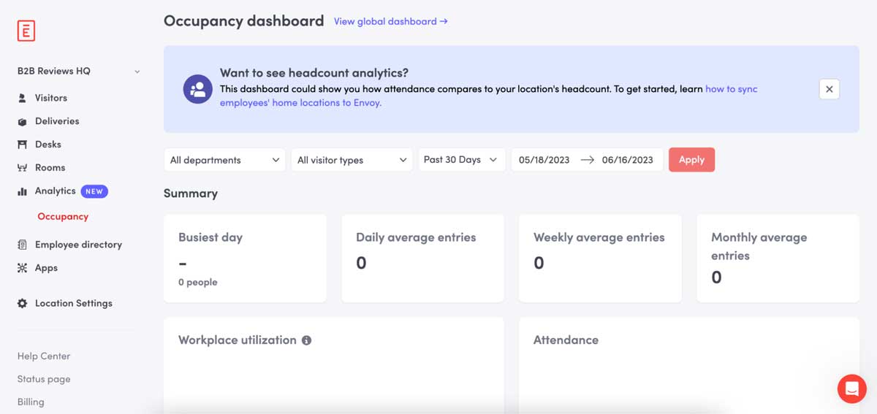The image size is (877, 414).
Task: Select Analytics menu item
Action: pyautogui.click(x=55, y=191)
